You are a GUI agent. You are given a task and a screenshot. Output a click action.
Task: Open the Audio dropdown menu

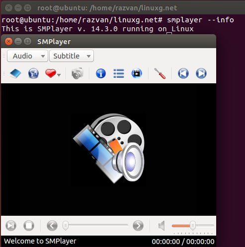27,56
